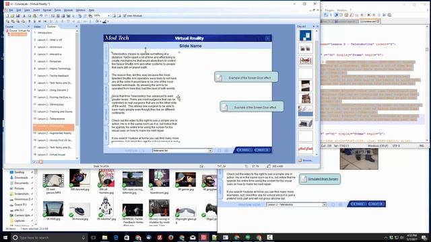This screenshot has height=242, width=431.
Task: Click the New file icon in CourseLab toolbar
Action: pyautogui.click(x=7, y=16)
